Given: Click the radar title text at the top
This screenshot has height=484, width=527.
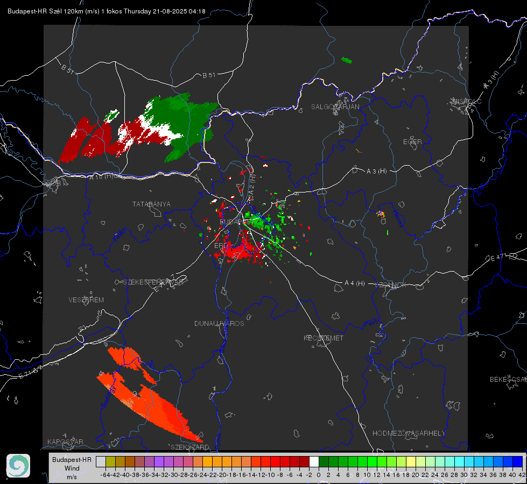Looking at the screenshot, I should (x=106, y=11).
